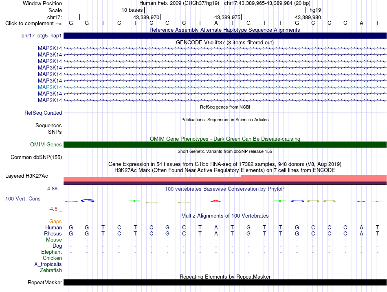Click the chr17:43,389,965-43,389,984 (20 bp) heading
The image size is (387, 292).
(x=267, y=3)
